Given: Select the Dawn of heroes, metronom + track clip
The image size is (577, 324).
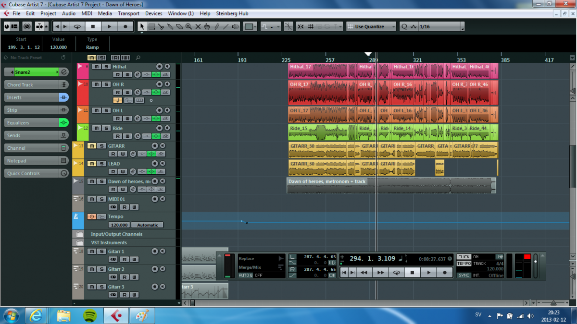Looking at the screenshot, I should 391,186.
